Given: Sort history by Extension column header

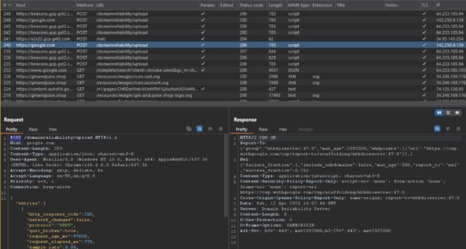Looking at the screenshot, I should 322,5.
